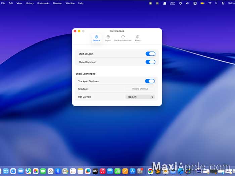Open FaceTime from the Dock
This screenshot has width=235, height=176.
point(43,171)
